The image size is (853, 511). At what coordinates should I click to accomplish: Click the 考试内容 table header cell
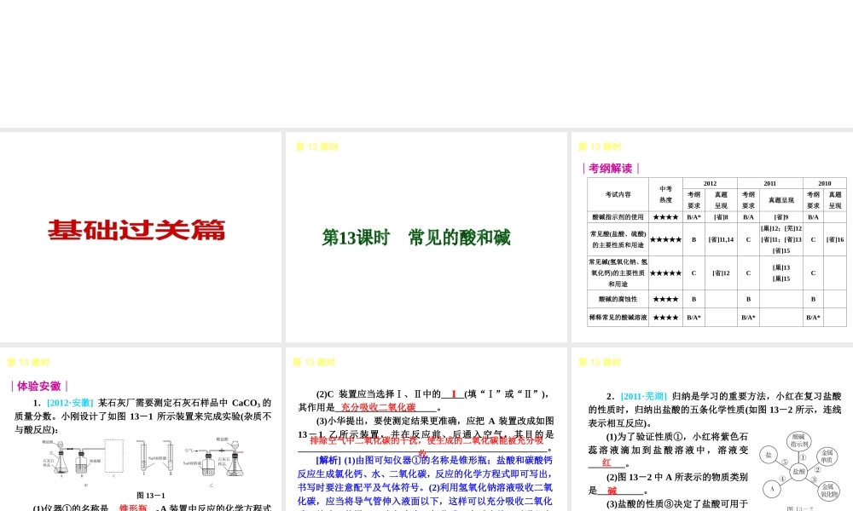click(618, 194)
